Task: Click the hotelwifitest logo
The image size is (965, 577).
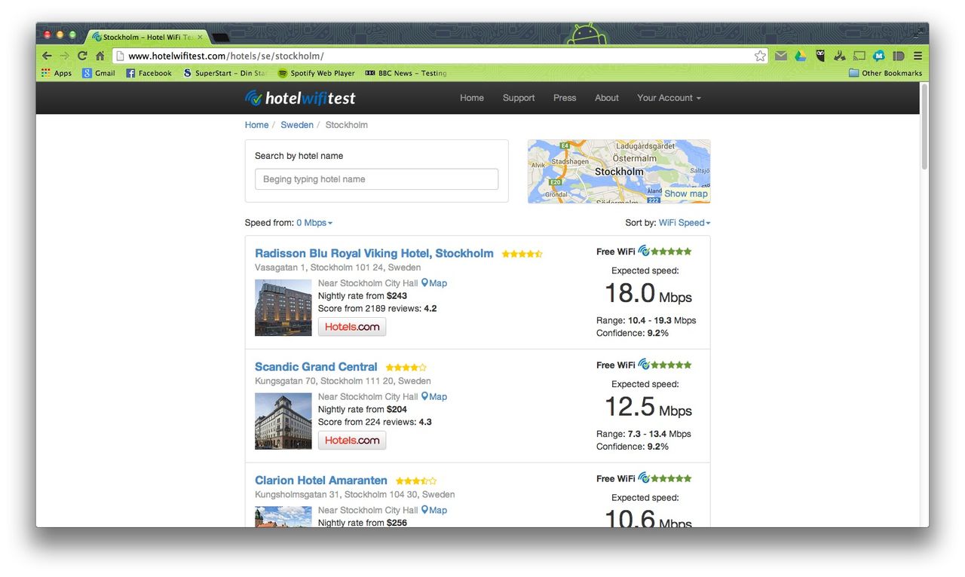Action: coord(300,98)
